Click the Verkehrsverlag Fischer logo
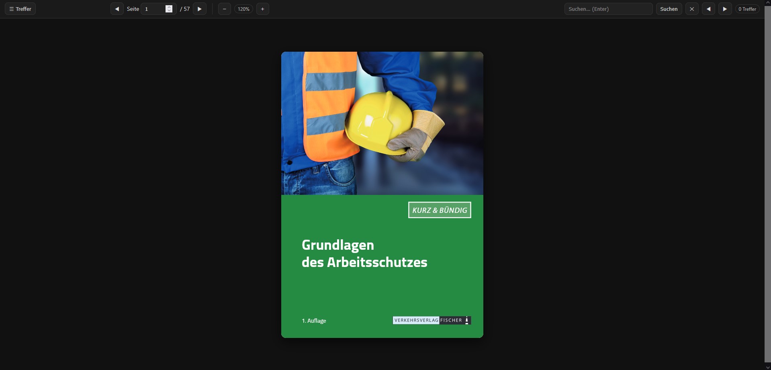Viewport: 771px width, 370px height. coord(432,320)
